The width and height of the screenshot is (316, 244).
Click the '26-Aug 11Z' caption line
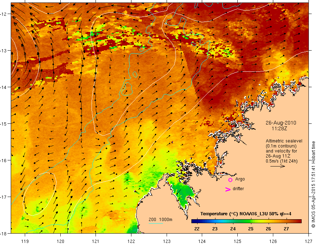[x=277, y=156]
